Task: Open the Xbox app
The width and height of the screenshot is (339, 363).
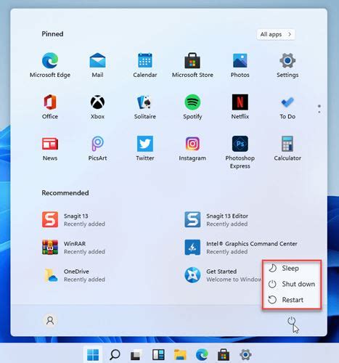Action: pyautogui.click(x=97, y=107)
